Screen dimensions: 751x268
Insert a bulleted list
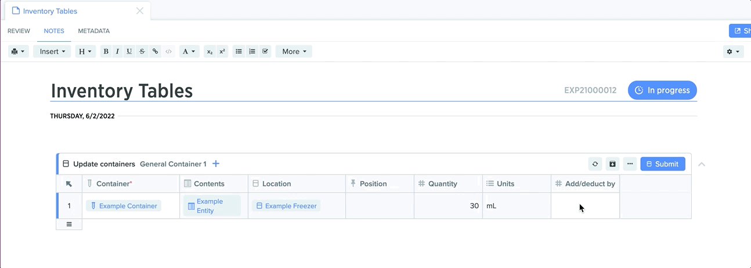(239, 52)
